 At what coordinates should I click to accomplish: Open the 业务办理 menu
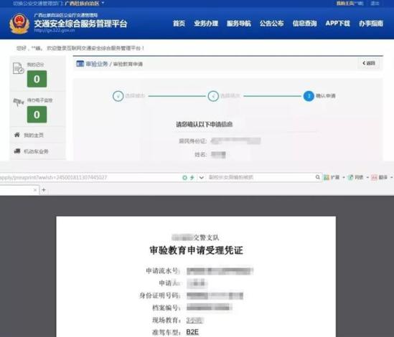pos(206,24)
